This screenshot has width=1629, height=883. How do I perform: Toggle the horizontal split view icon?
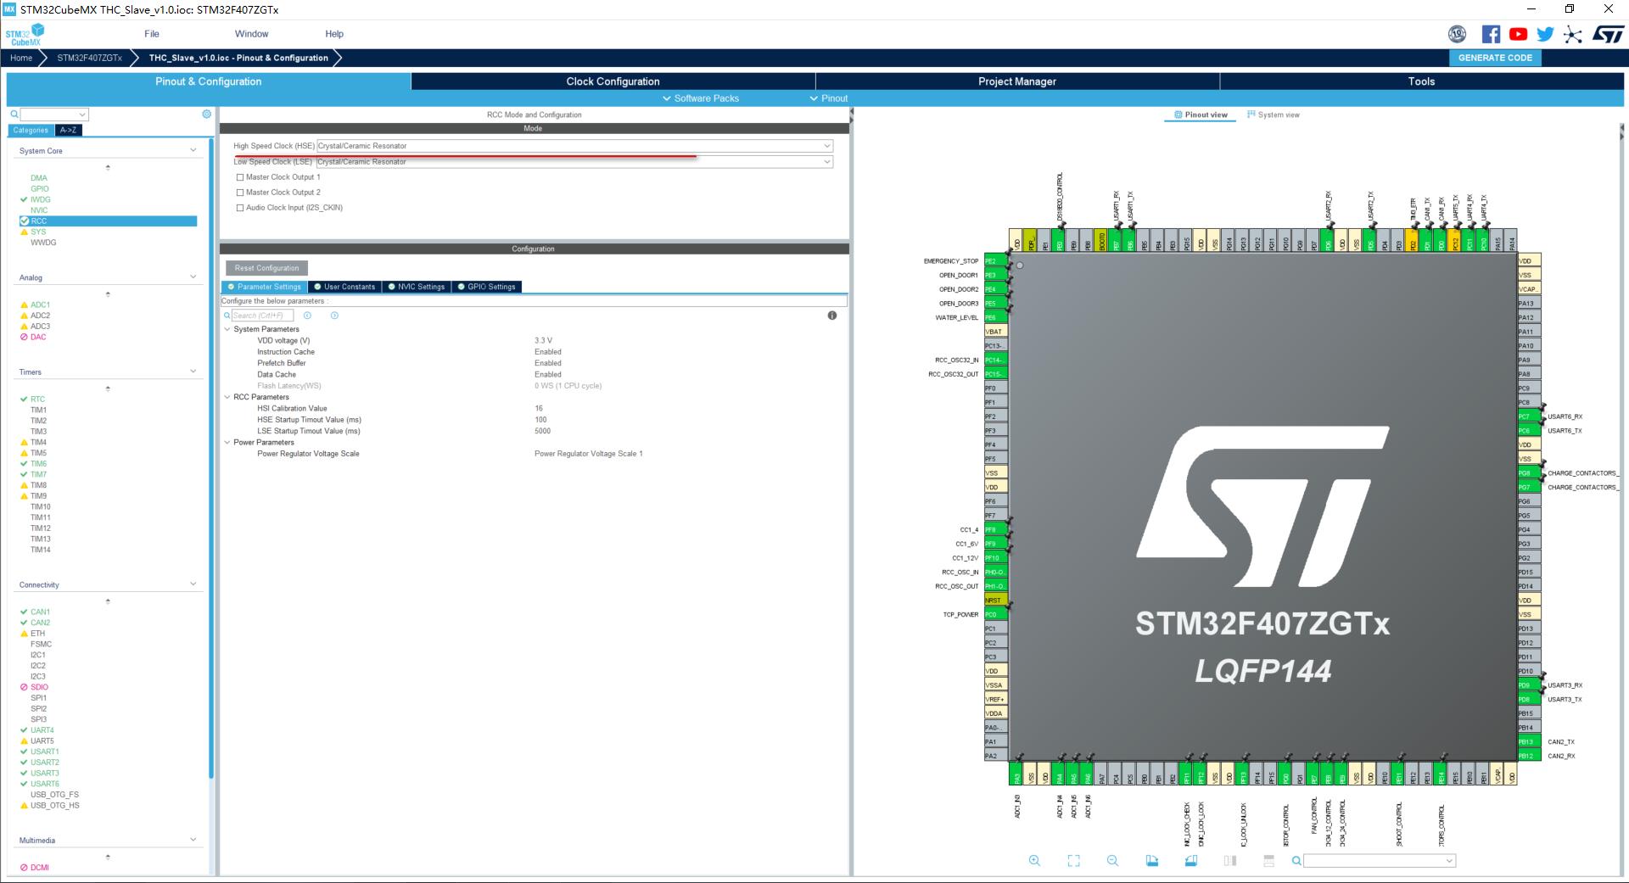coord(1268,860)
